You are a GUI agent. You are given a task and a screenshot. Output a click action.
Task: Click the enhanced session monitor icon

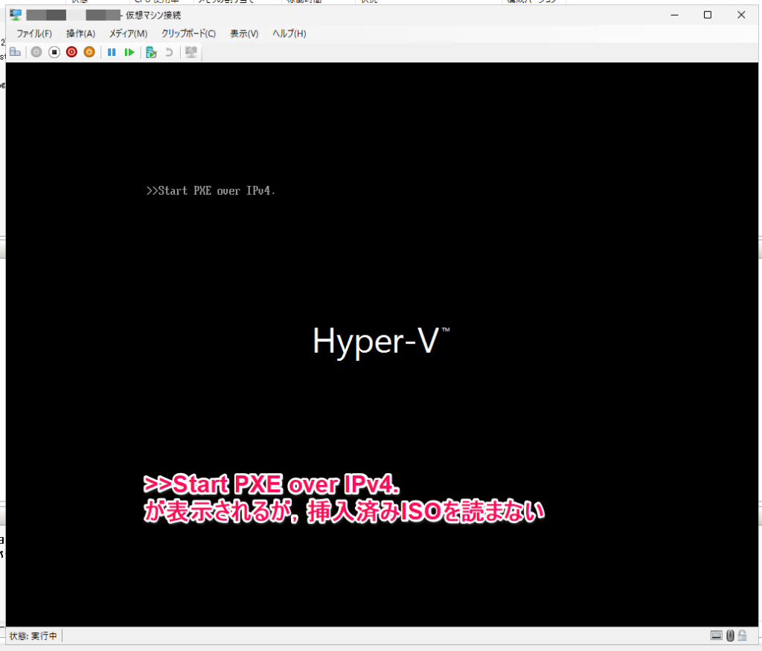coord(191,52)
